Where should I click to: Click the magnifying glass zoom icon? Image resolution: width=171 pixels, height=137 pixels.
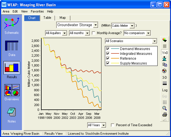pos(164,108)
